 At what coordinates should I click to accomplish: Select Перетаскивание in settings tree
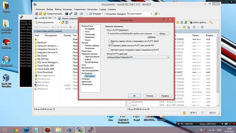92,57
